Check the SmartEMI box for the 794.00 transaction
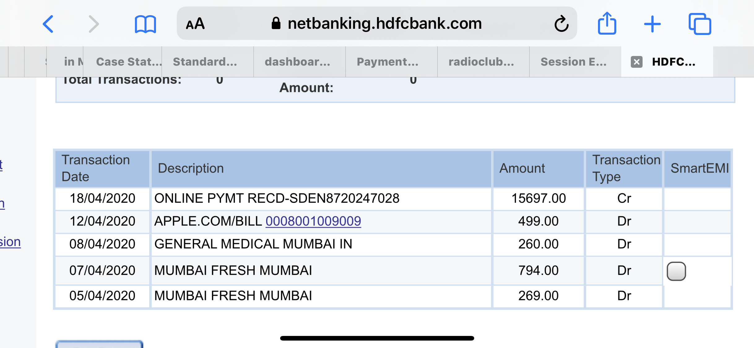754x348 pixels. (x=676, y=271)
